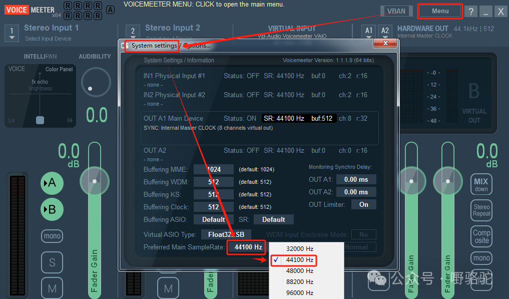Open Preferred Main SampleRate 44100 Hz dropdown
The image size is (509, 299).
(x=248, y=247)
